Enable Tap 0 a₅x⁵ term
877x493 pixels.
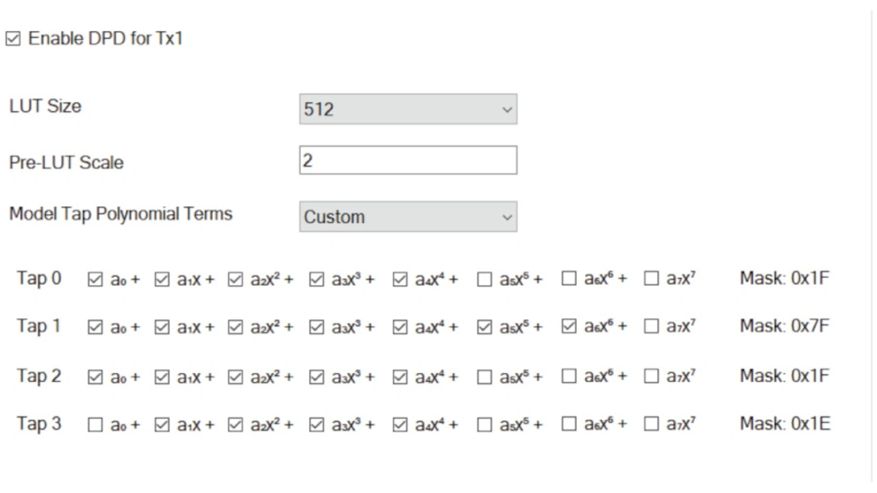(x=484, y=279)
